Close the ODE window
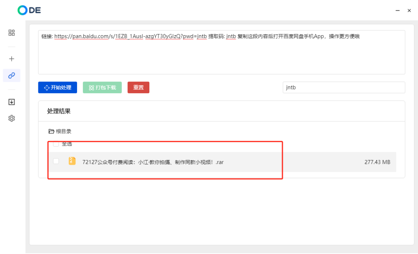The height and width of the screenshot is (254, 418). 409,10
